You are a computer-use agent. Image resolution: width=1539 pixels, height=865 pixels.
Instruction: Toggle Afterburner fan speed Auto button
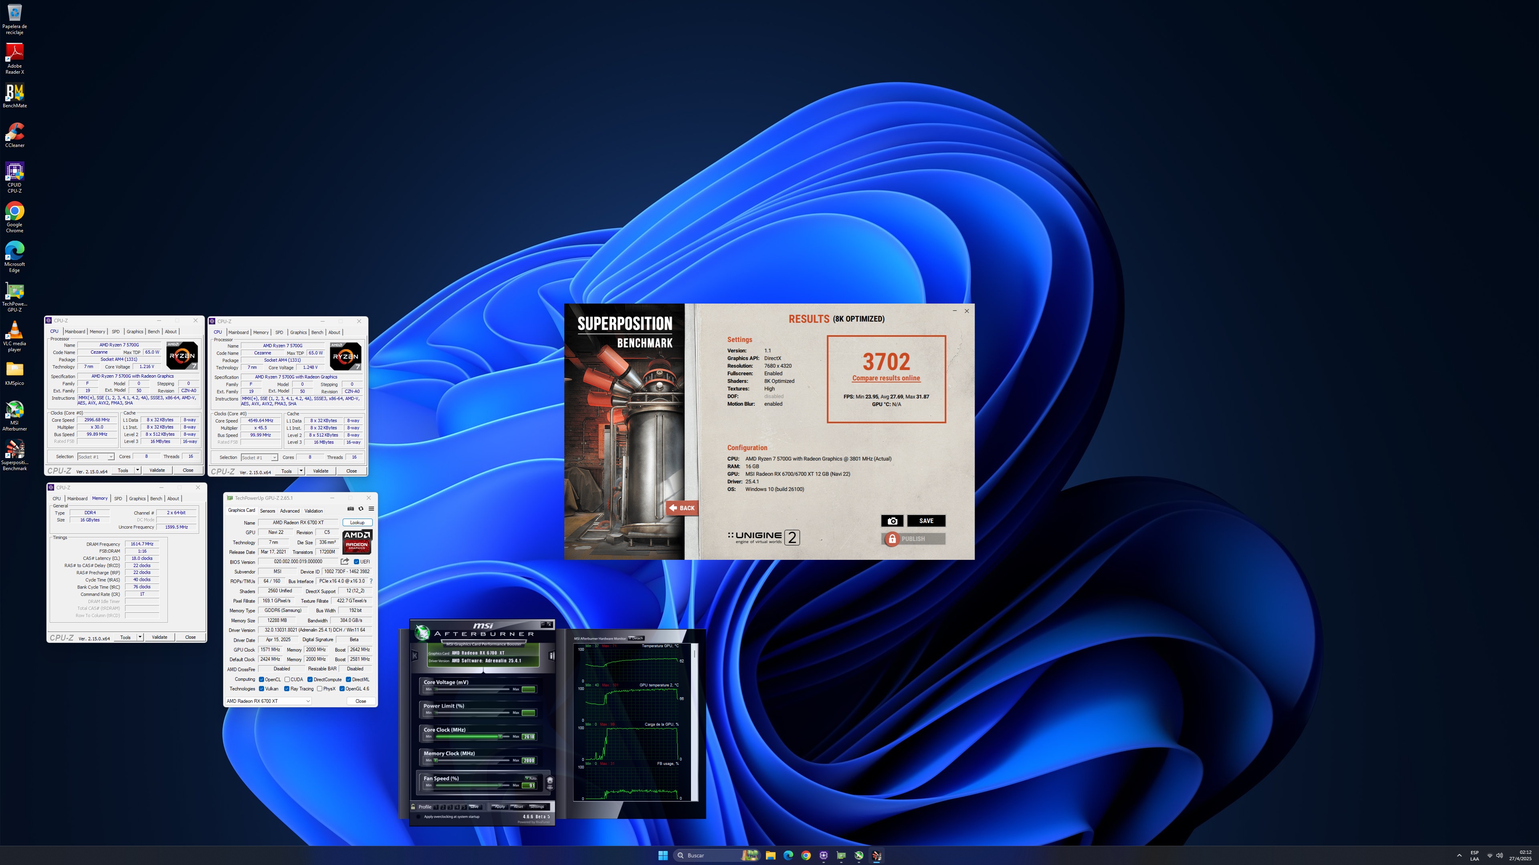coord(531,778)
